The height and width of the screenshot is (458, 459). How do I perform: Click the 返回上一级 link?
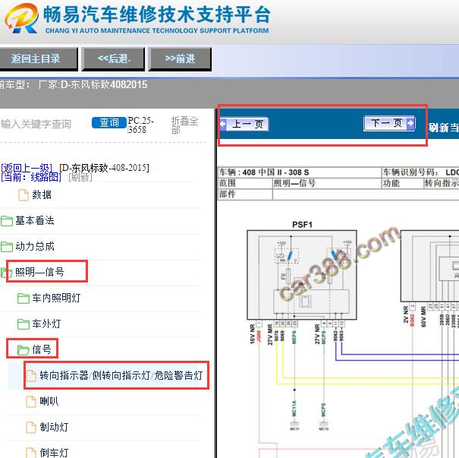coord(27,168)
